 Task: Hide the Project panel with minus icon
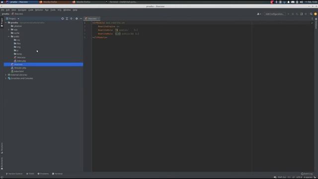(x=81, y=18)
